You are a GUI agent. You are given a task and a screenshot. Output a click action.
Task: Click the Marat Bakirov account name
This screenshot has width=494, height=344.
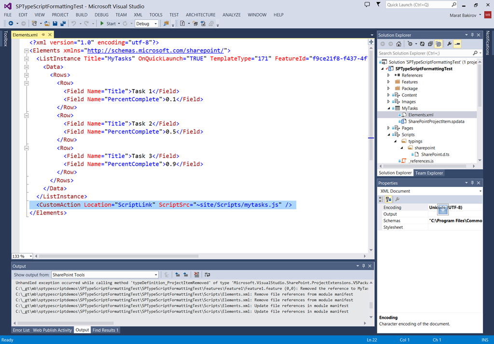[463, 15]
